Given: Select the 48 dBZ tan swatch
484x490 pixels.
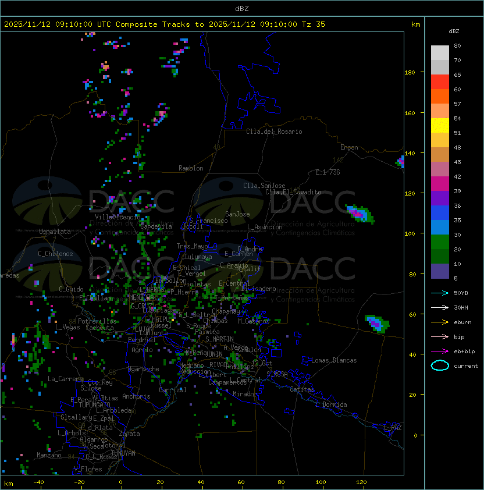Looking at the screenshot, I should tap(440, 155).
